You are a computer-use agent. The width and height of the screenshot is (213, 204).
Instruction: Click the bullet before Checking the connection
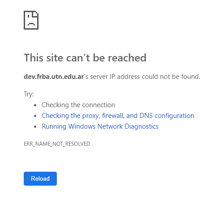[x=35, y=105]
